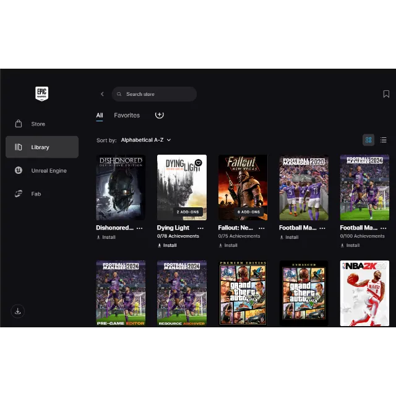Open more options menu for Fallout: New Vegas

coord(261,228)
